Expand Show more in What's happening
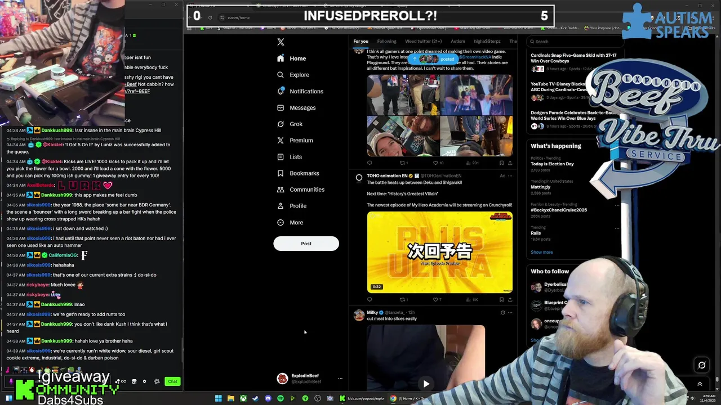Screen dimensions: 721x405 coord(541,253)
